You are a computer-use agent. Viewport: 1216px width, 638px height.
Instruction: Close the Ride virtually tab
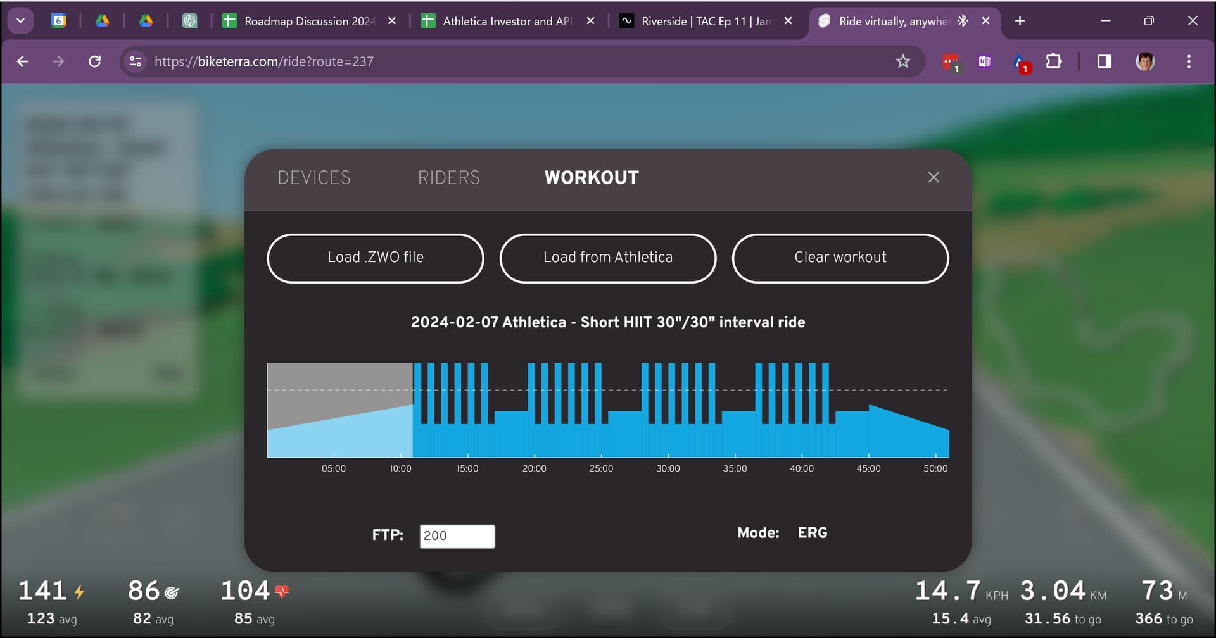click(x=985, y=21)
